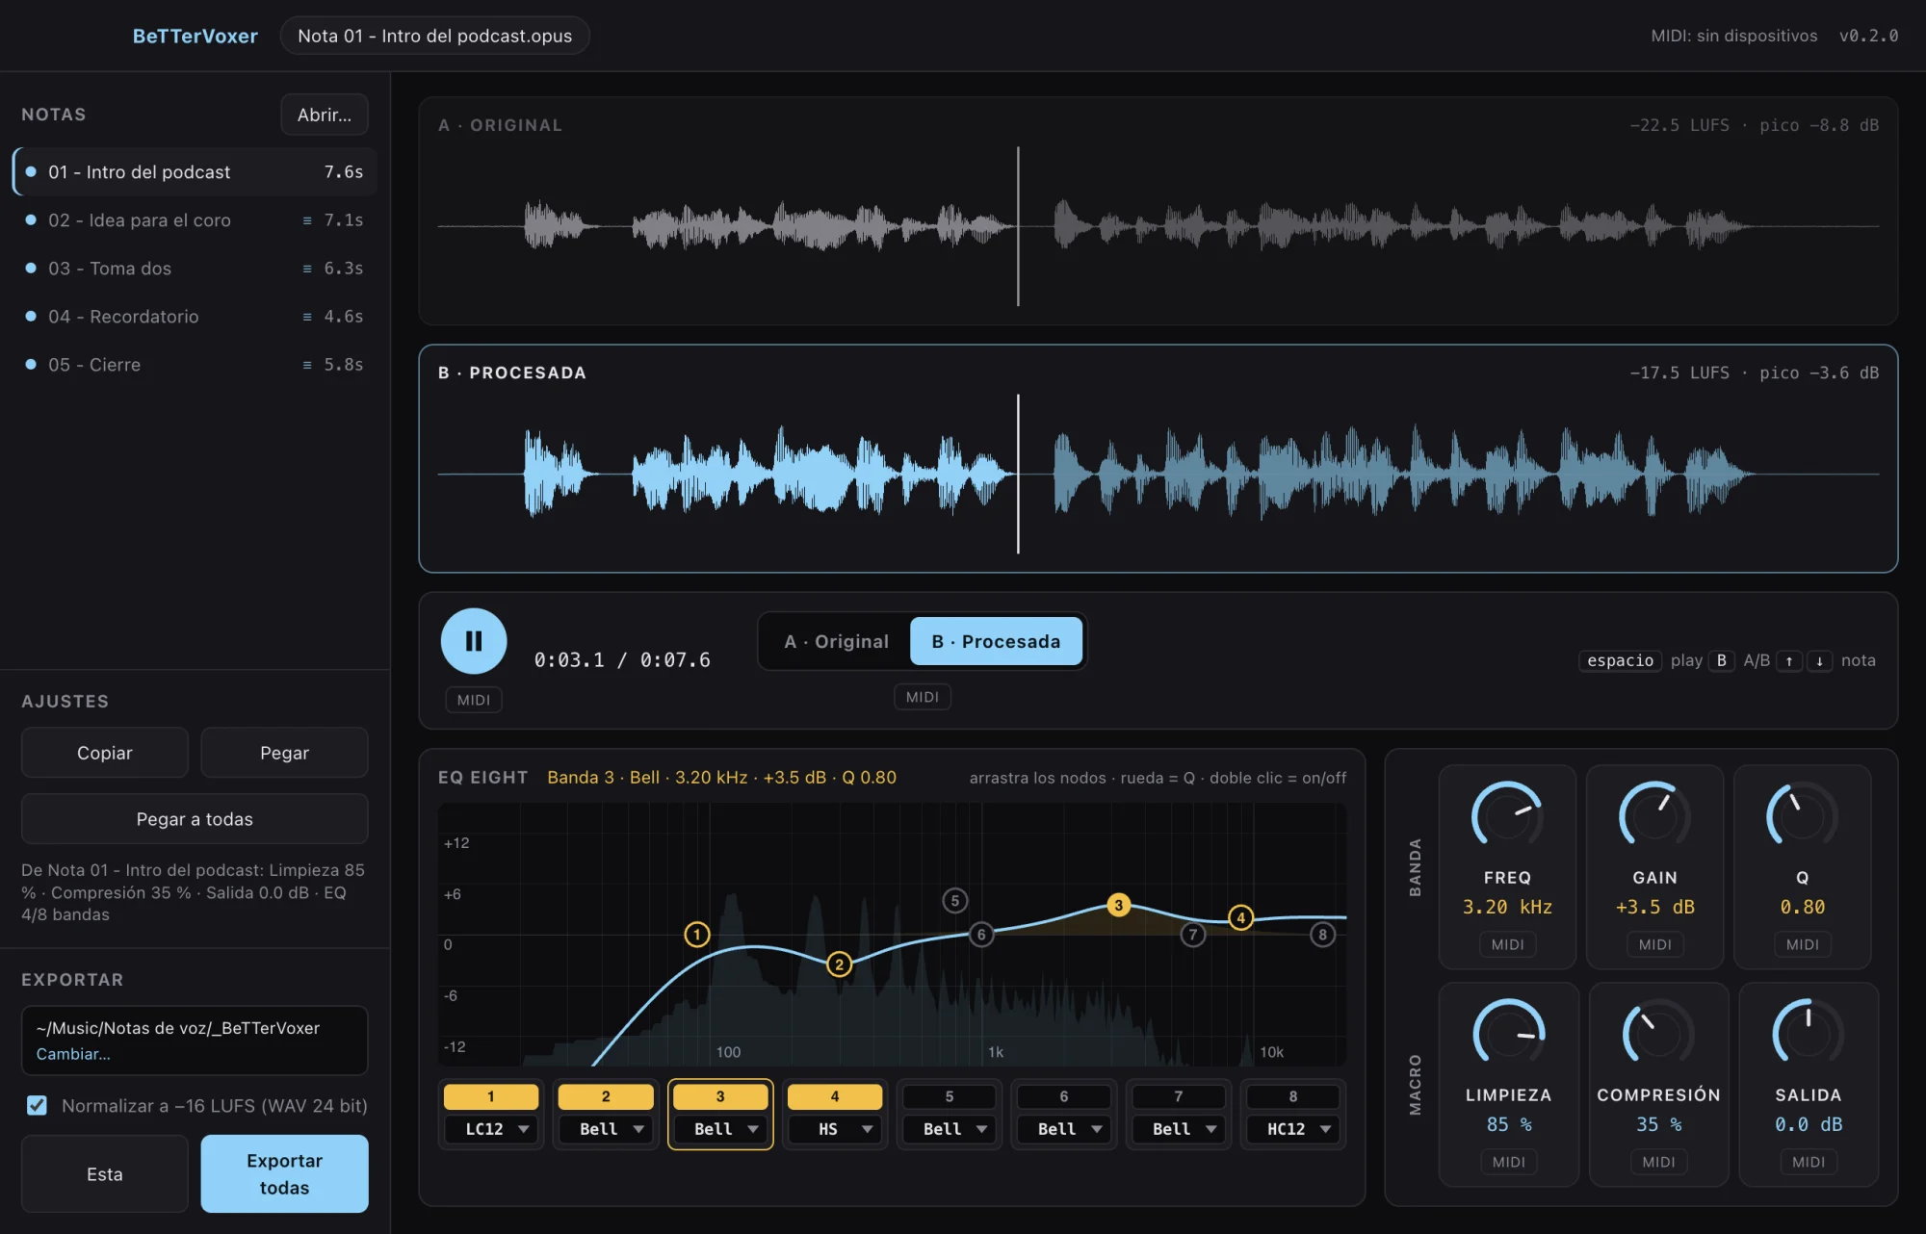Select disabled EQ node 6
The height and width of the screenshot is (1234, 1926).
pyautogui.click(x=981, y=934)
